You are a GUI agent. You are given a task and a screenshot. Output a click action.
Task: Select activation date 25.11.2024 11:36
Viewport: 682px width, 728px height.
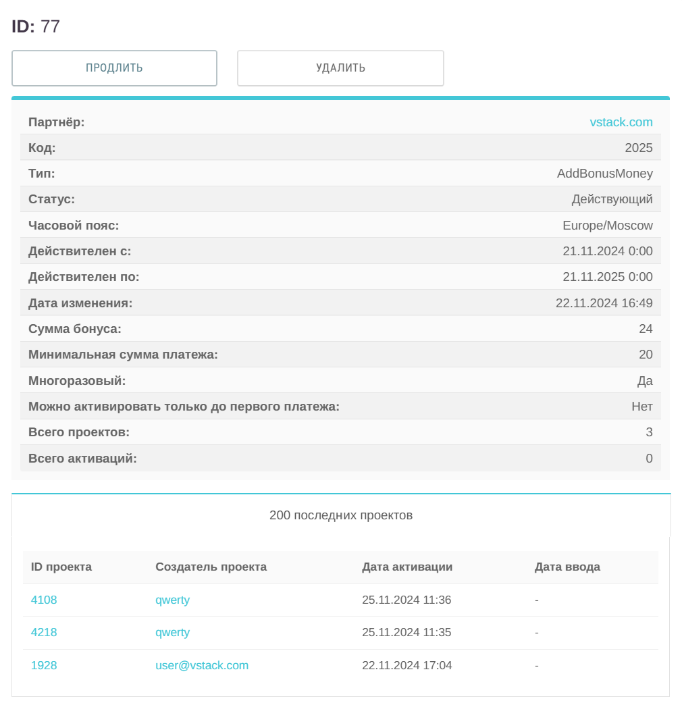click(406, 600)
